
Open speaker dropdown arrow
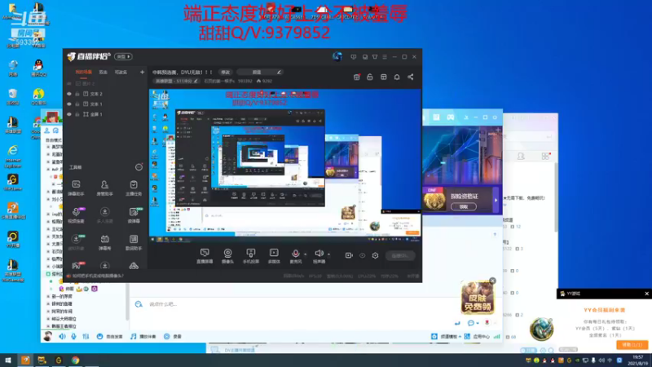[329, 254]
